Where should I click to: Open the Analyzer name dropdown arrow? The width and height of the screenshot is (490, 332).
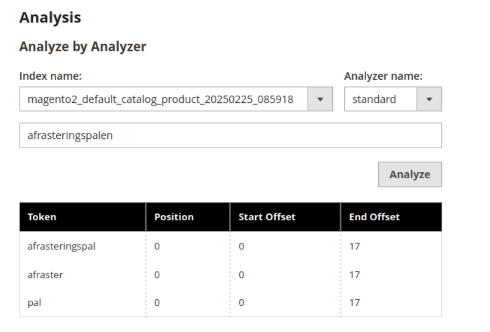[429, 100]
